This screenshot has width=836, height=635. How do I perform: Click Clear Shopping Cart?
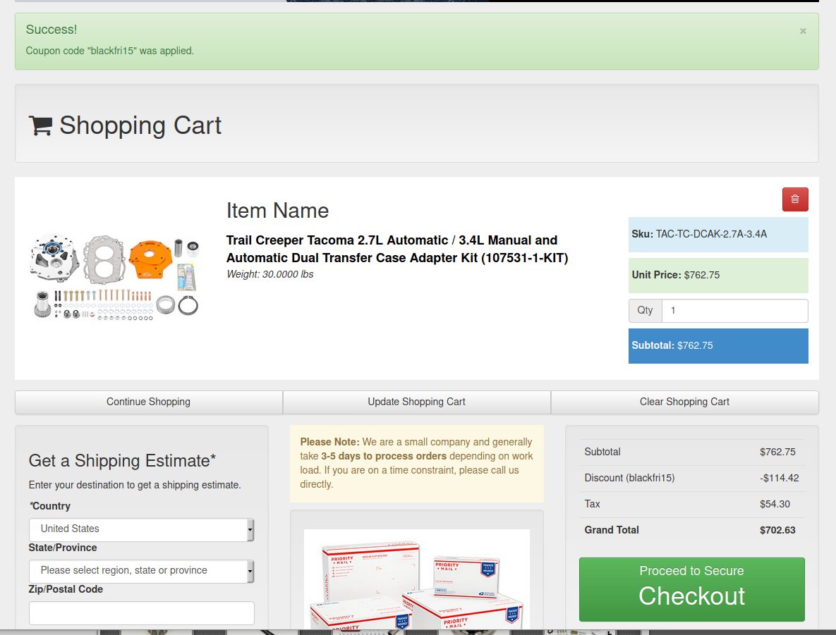pos(684,402)
